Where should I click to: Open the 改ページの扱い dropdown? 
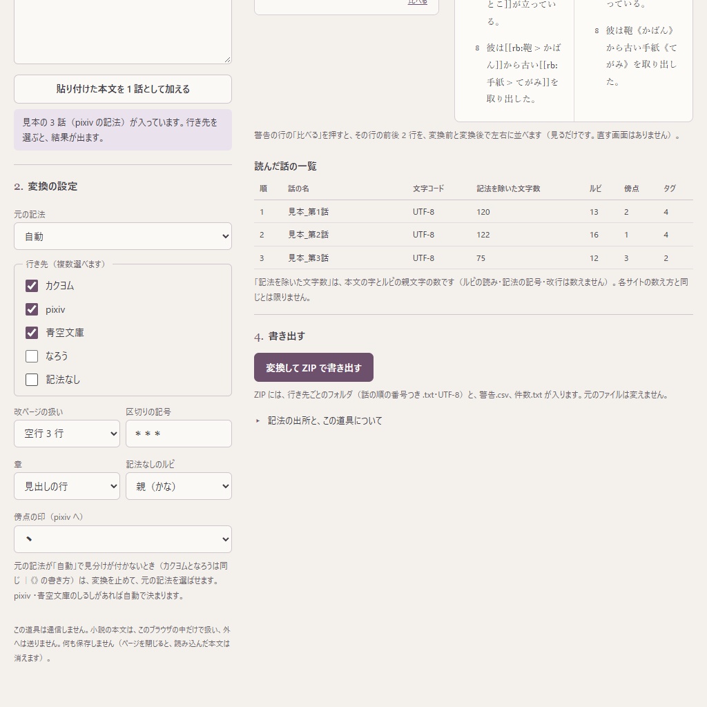[x=67, y=434]
